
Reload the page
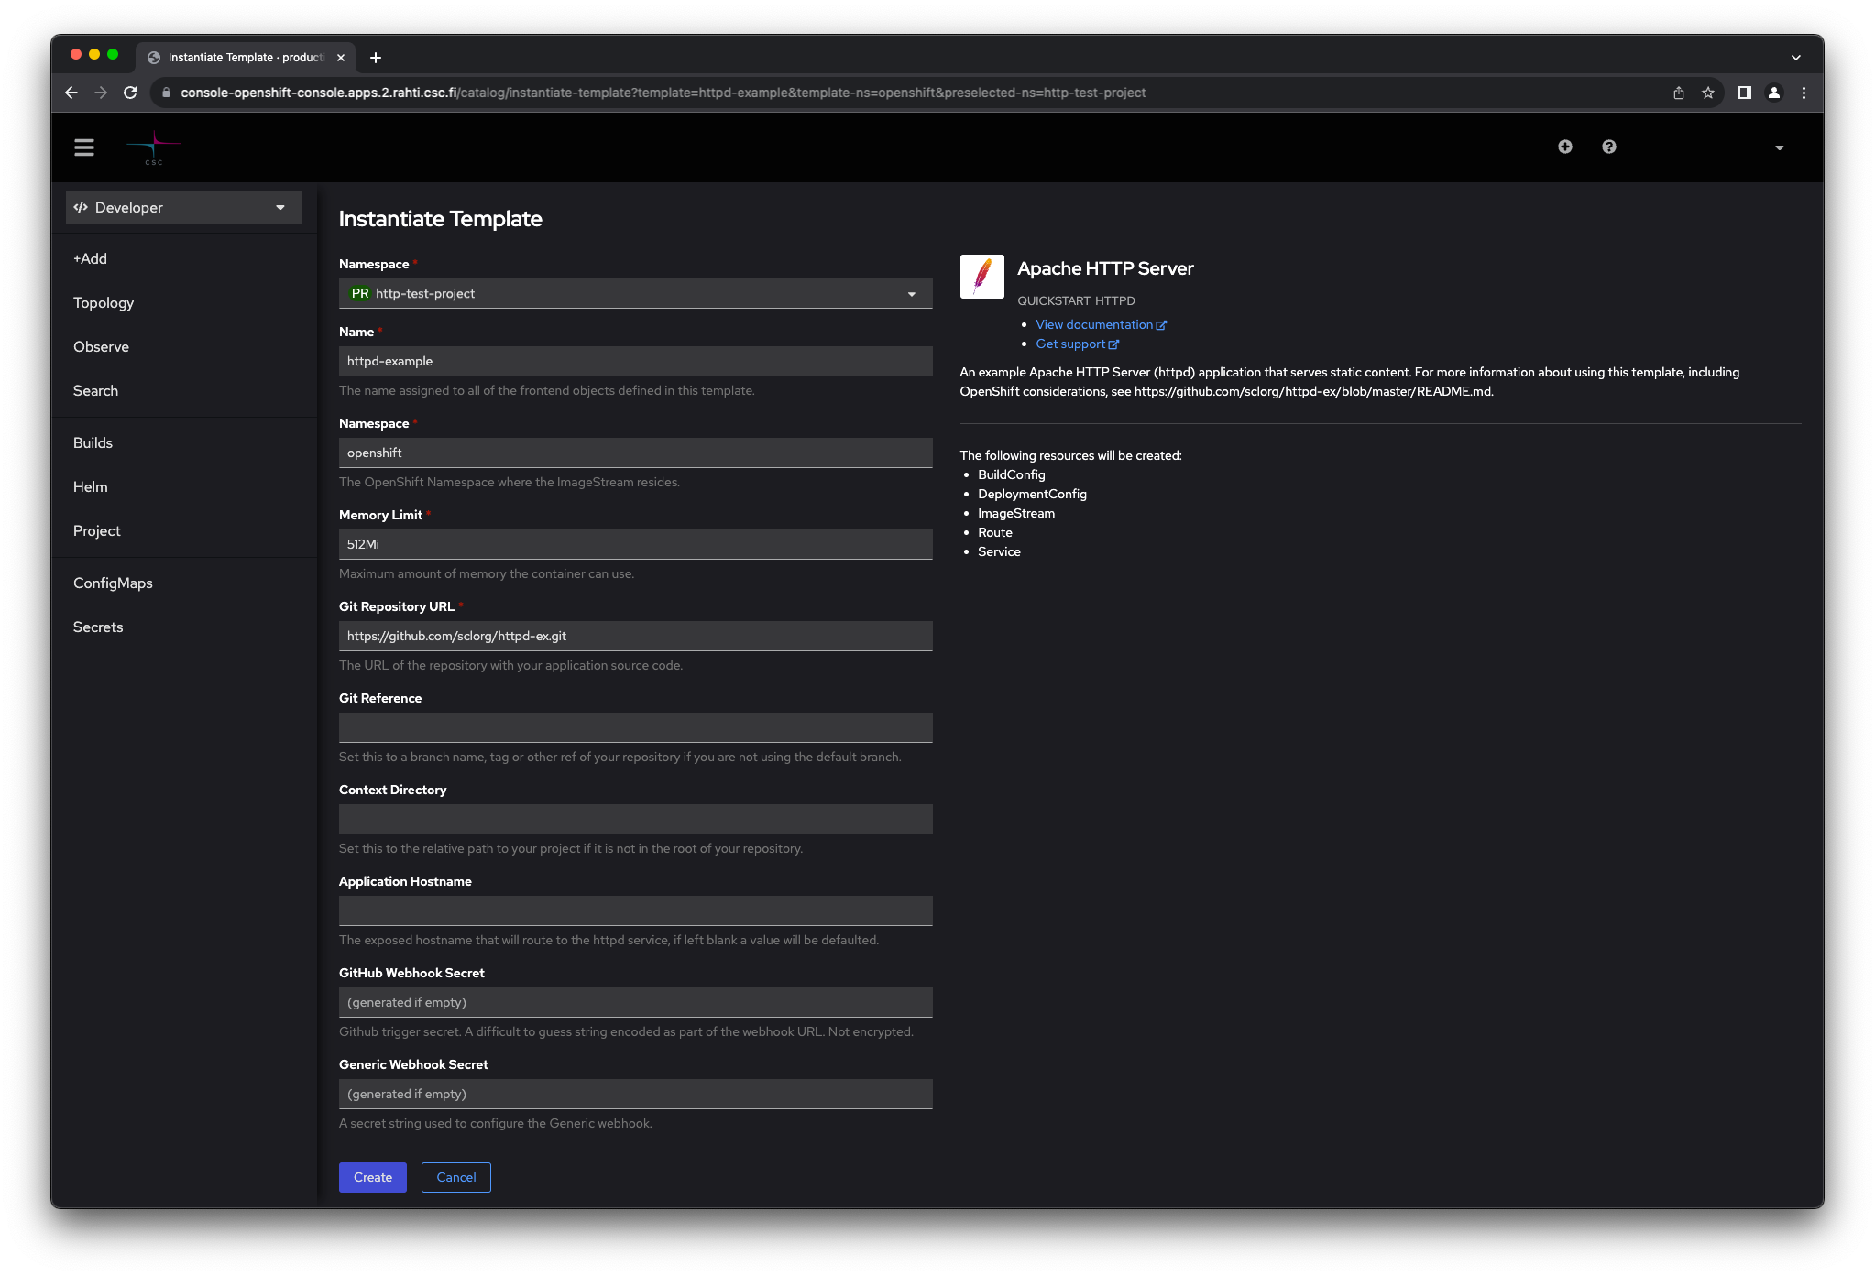pos(130,93)
